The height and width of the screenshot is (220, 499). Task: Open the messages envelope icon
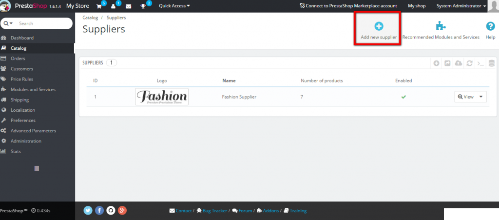point(129,6)
